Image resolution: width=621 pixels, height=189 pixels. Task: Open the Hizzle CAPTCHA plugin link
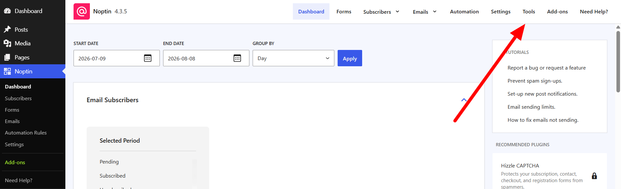[520, 165]
